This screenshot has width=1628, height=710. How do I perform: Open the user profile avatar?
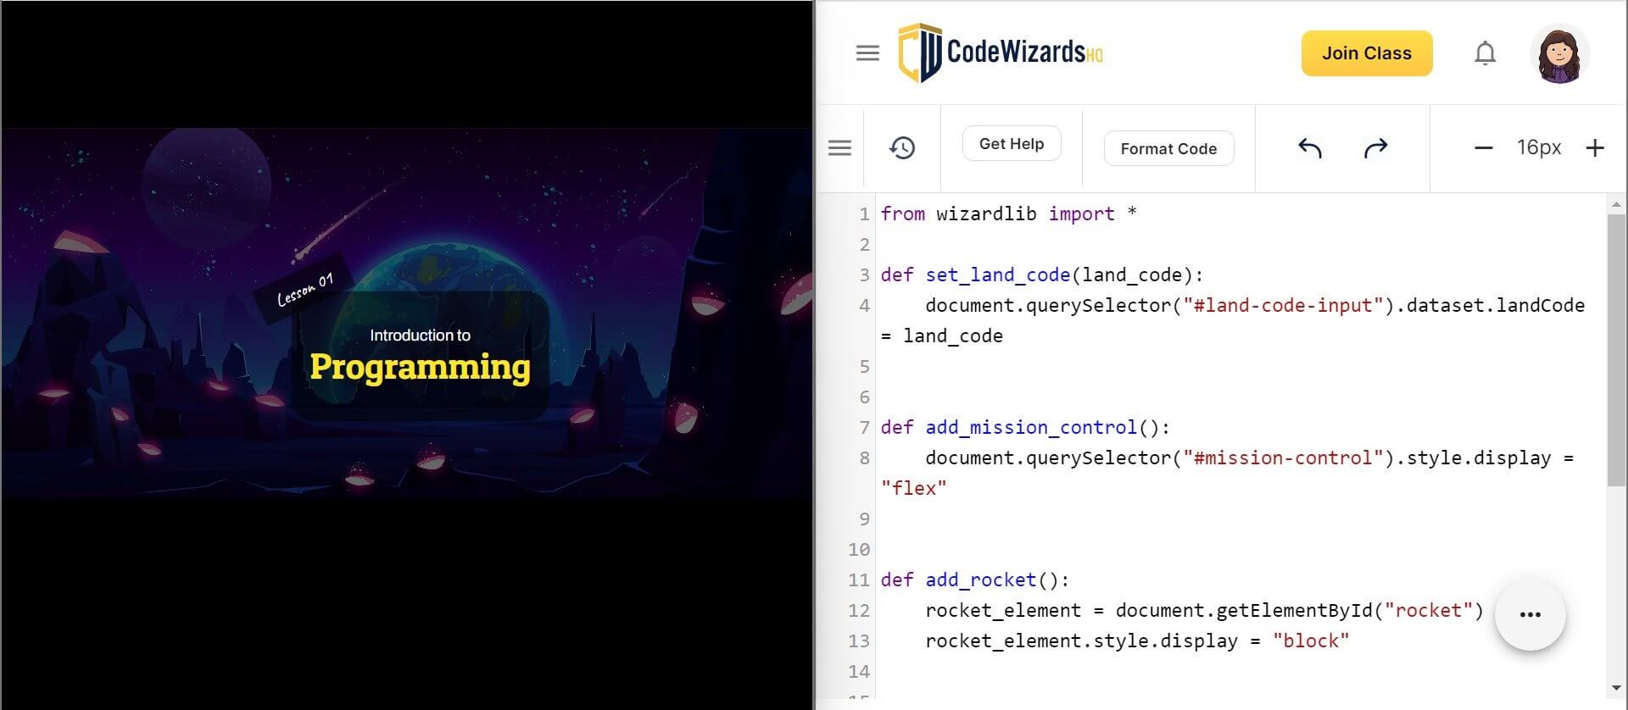(1558, 54)
